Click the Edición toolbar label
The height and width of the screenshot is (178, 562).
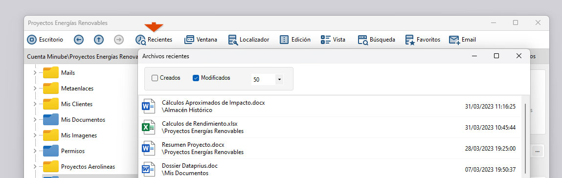(x=301, y=40)
